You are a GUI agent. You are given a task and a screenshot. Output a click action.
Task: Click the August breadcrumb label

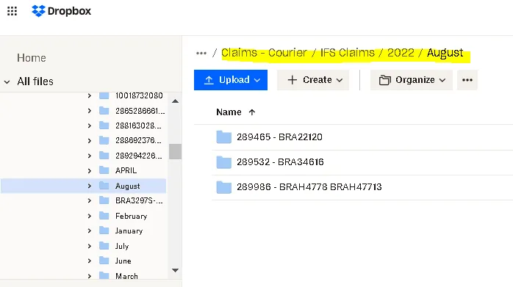[x=445, y=53]
